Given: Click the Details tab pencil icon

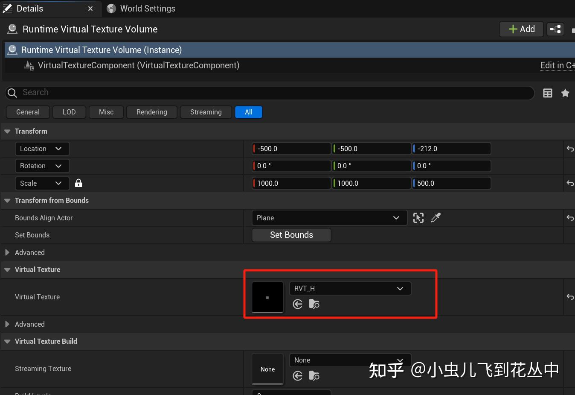Looking at the screenshot, I should coord(8,9).
